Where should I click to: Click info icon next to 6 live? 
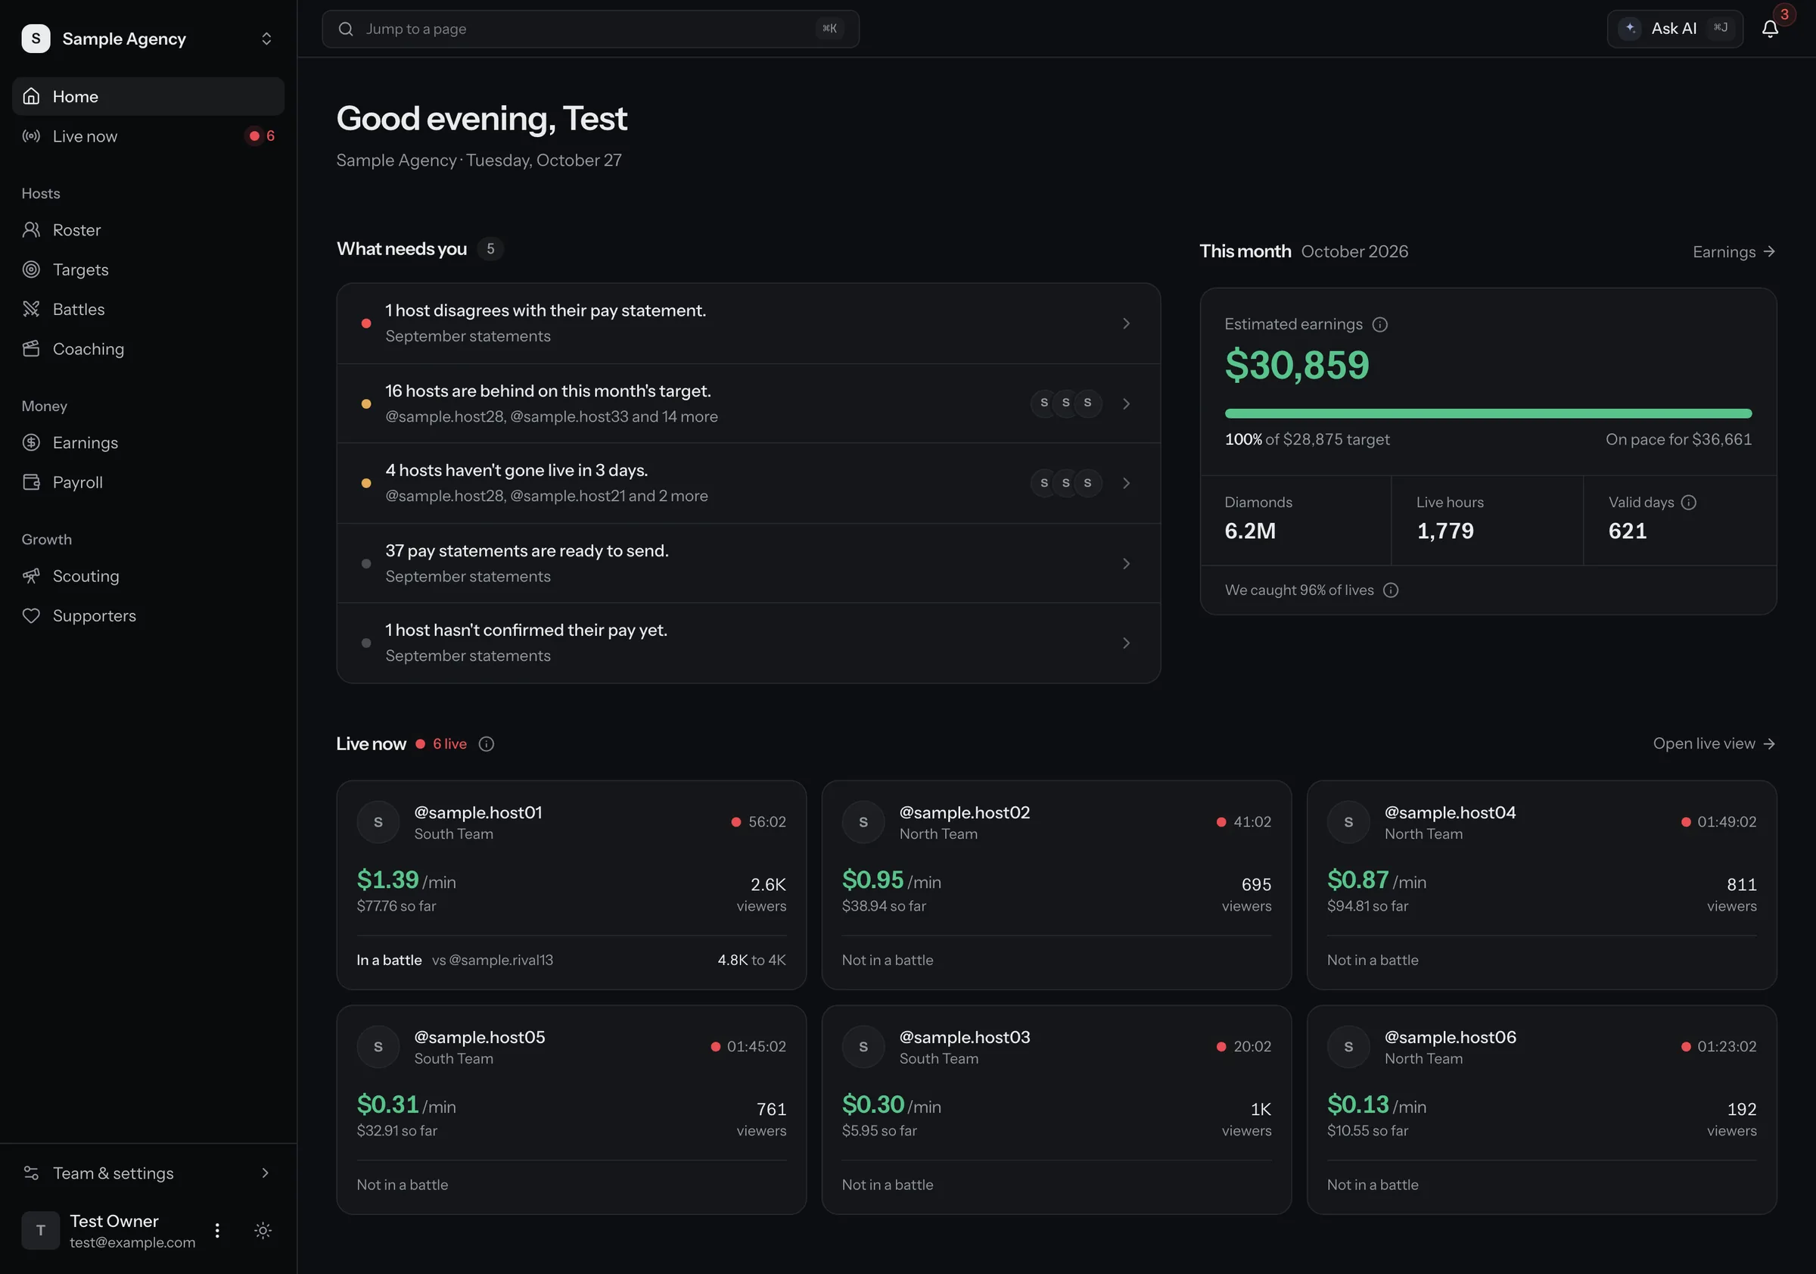pyautogui.click(x=487, y=744)
